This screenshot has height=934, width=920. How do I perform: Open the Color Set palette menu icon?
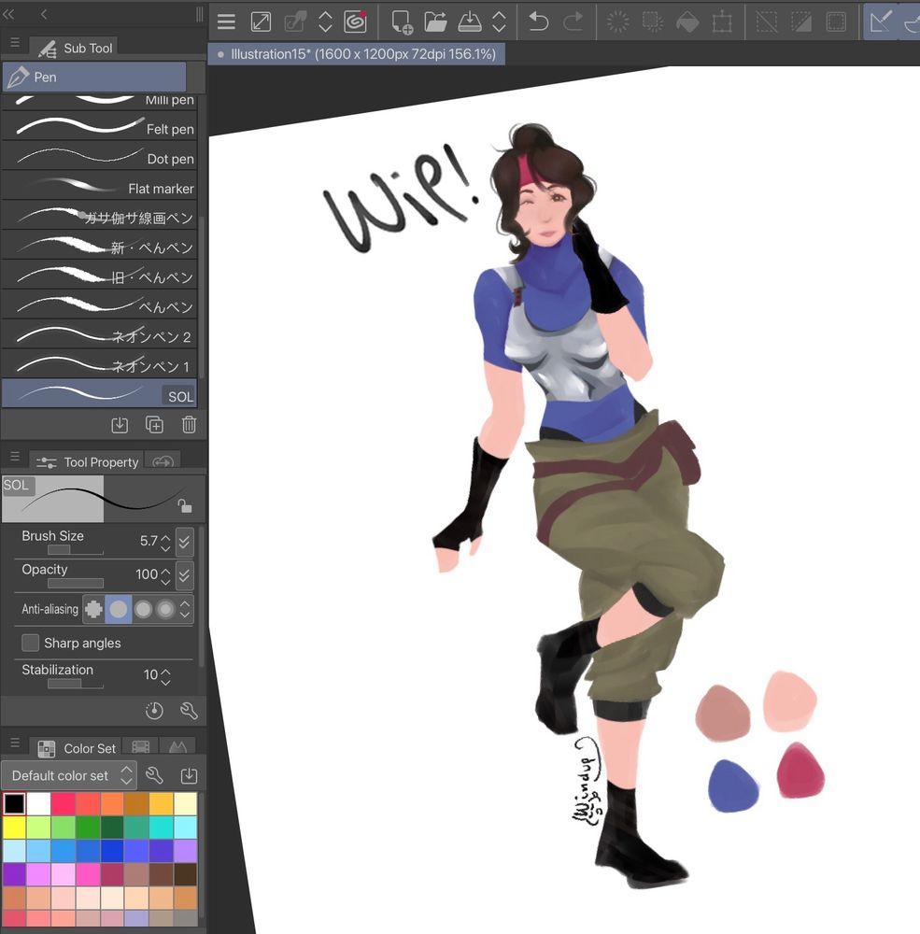(15, 743)
